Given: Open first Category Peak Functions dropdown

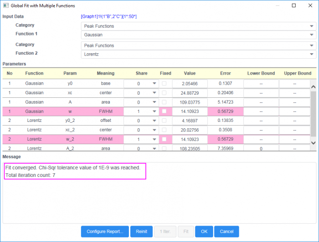Looking at the screenshot, I should (x=198, y=26).
